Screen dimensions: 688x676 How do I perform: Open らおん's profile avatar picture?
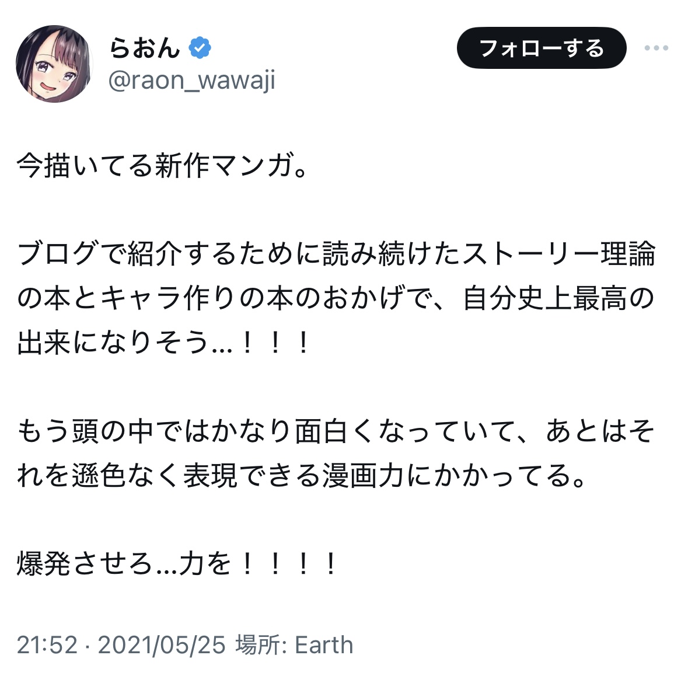[x=54, y=64]
